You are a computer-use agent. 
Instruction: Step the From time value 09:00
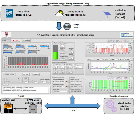(23, 82)
